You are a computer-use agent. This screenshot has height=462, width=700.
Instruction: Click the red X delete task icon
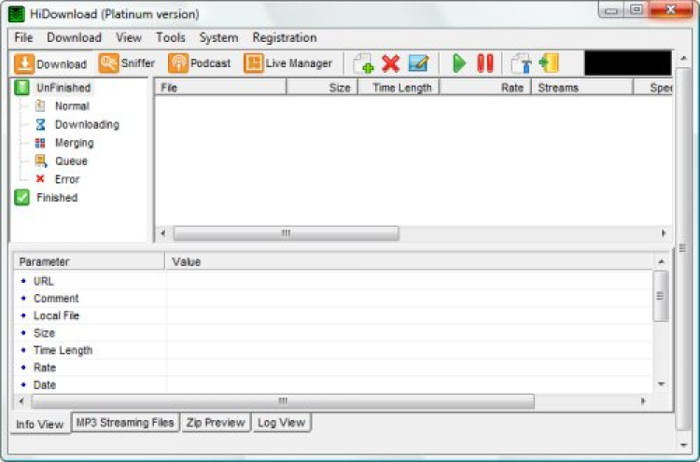(391, 63)
